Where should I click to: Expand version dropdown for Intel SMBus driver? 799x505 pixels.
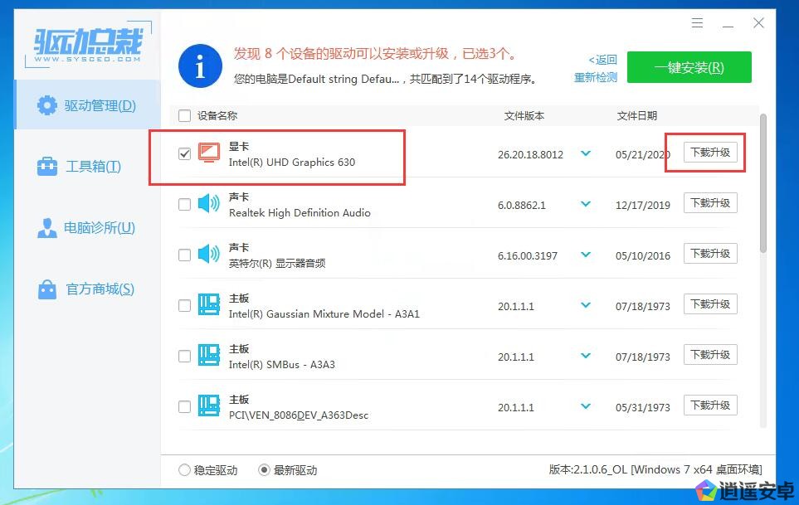(x=587, y=357)
